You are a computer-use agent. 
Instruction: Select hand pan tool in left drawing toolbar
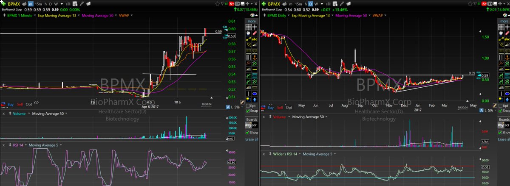(248, 32)
